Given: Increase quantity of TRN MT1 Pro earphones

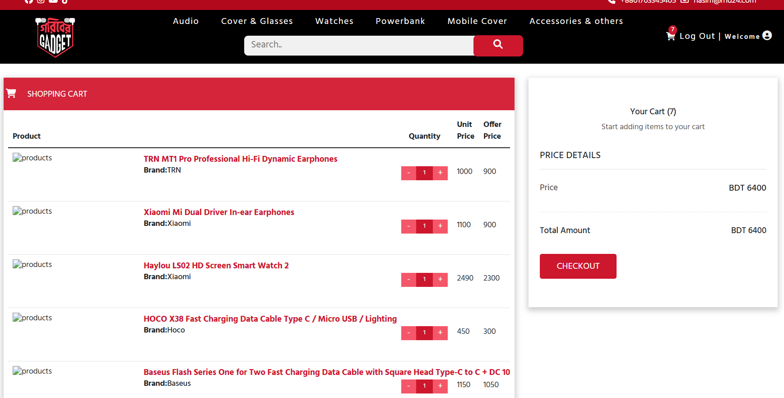Looking at the screenshot, I should [x=440, y=173].
